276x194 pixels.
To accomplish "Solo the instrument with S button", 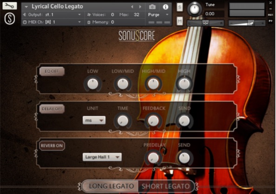I will click(179, 7).
